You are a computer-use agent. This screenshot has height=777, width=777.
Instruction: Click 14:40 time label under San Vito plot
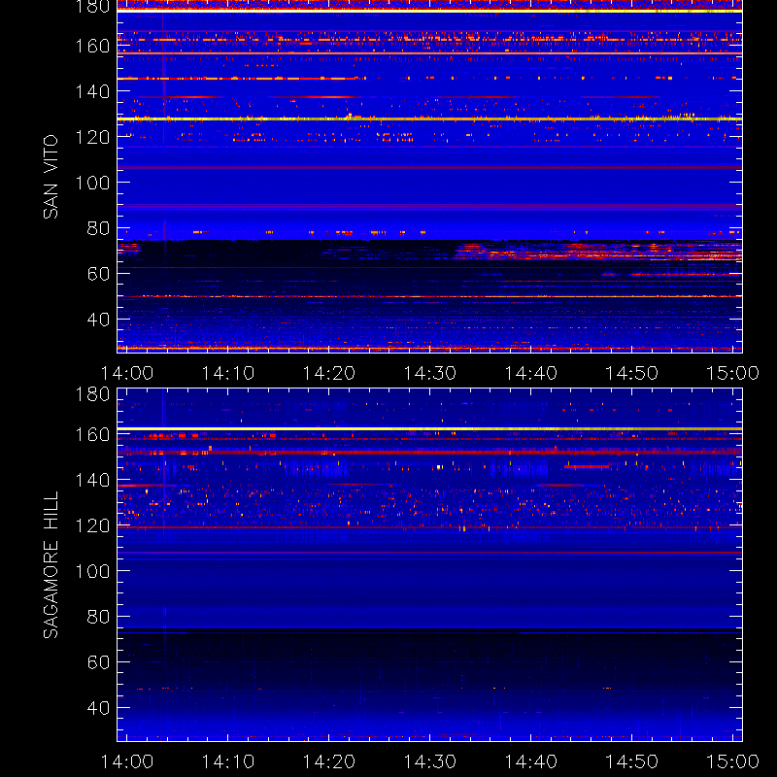pos(530,373)
